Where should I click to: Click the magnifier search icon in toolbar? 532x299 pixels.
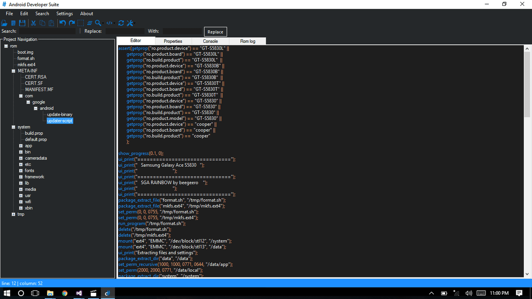[x=98, y=23]
